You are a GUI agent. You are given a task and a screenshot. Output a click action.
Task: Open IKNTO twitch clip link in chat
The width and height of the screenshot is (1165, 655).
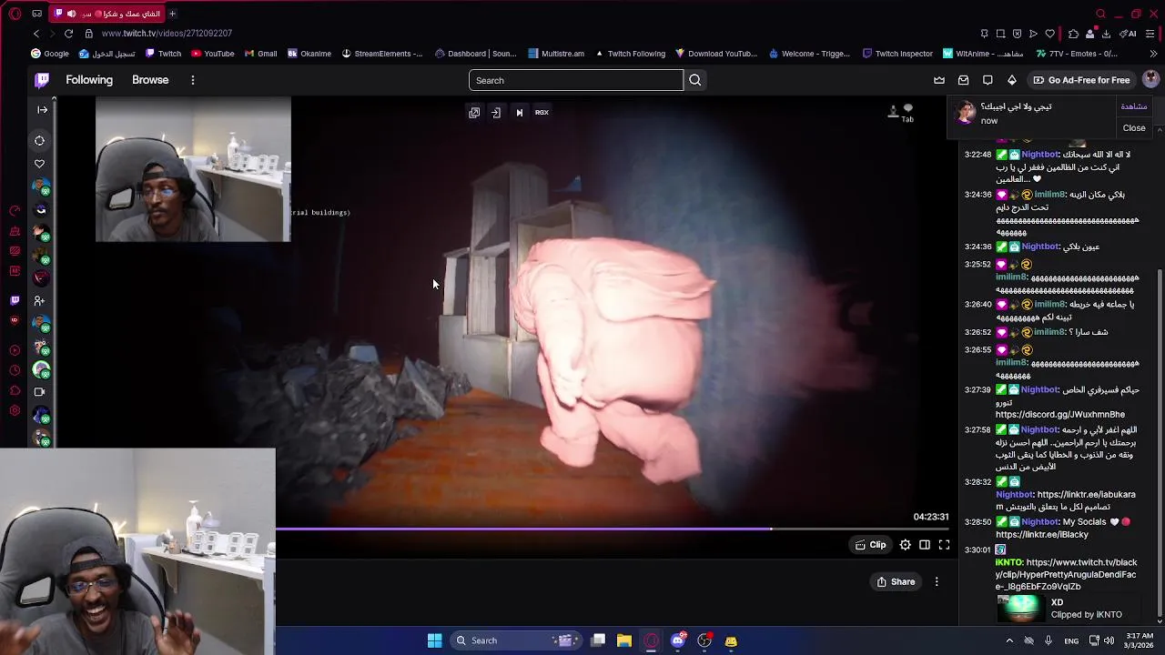[1066, 575]
